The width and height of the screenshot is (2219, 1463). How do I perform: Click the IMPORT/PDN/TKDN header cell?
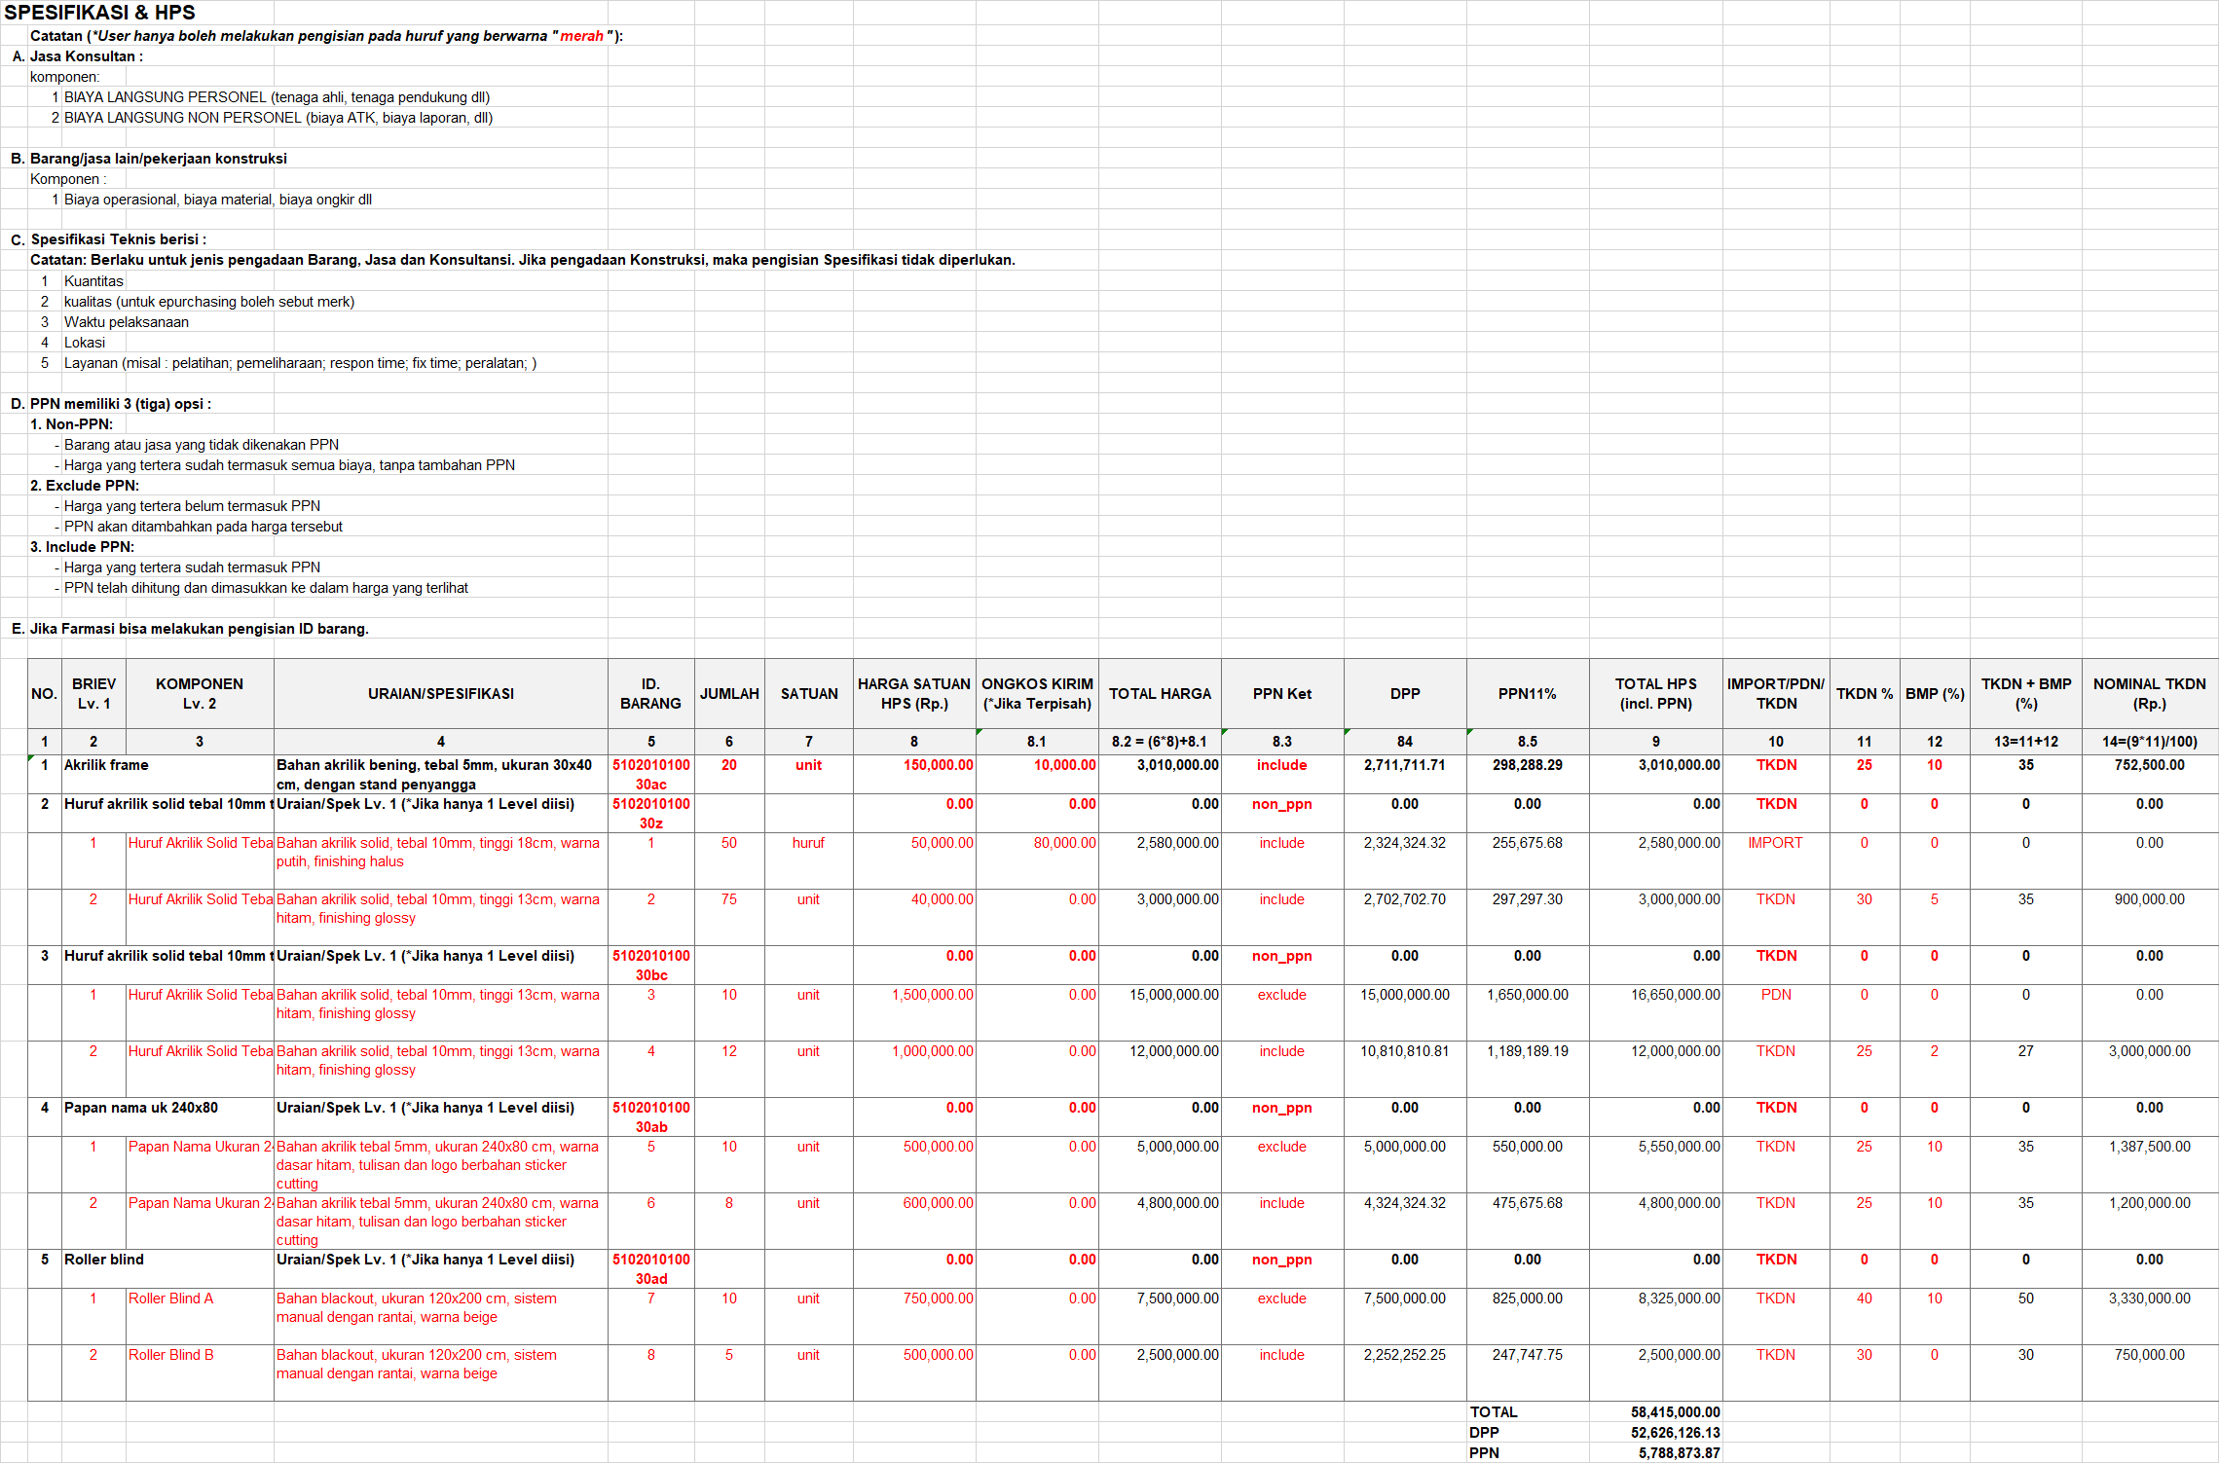[x=1776, y=694]
